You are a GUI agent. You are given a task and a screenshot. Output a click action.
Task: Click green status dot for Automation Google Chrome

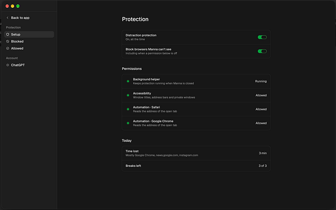[128, 123]
